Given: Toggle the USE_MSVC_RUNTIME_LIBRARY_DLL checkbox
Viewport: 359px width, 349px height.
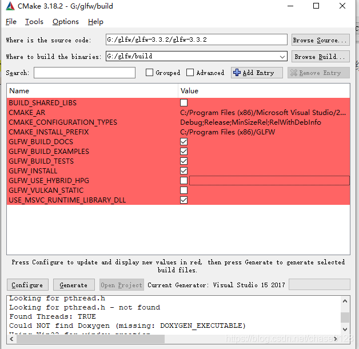Looking at the screenshot, I should click(184, 200).
